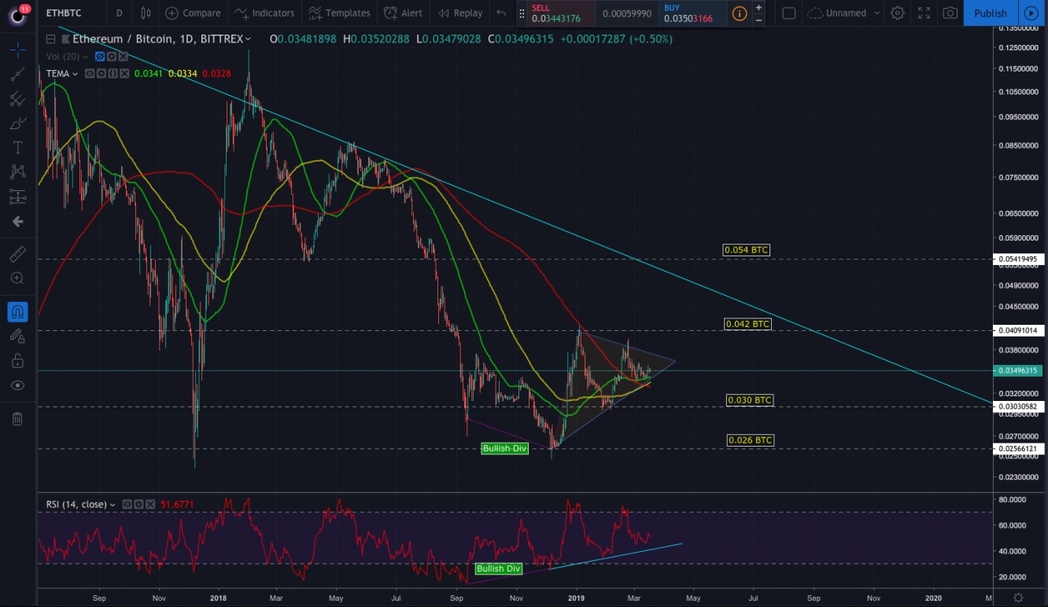Click the play button beside Publish

coord(1031,13)
